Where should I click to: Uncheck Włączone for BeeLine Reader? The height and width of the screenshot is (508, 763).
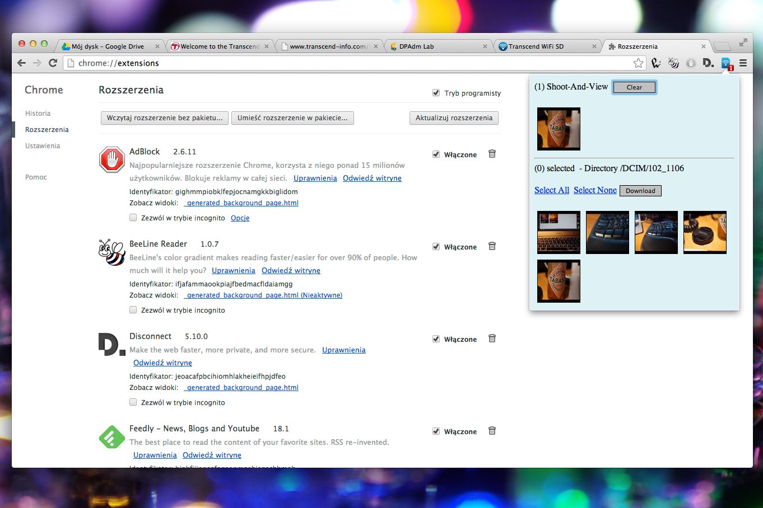pos(436,247)
